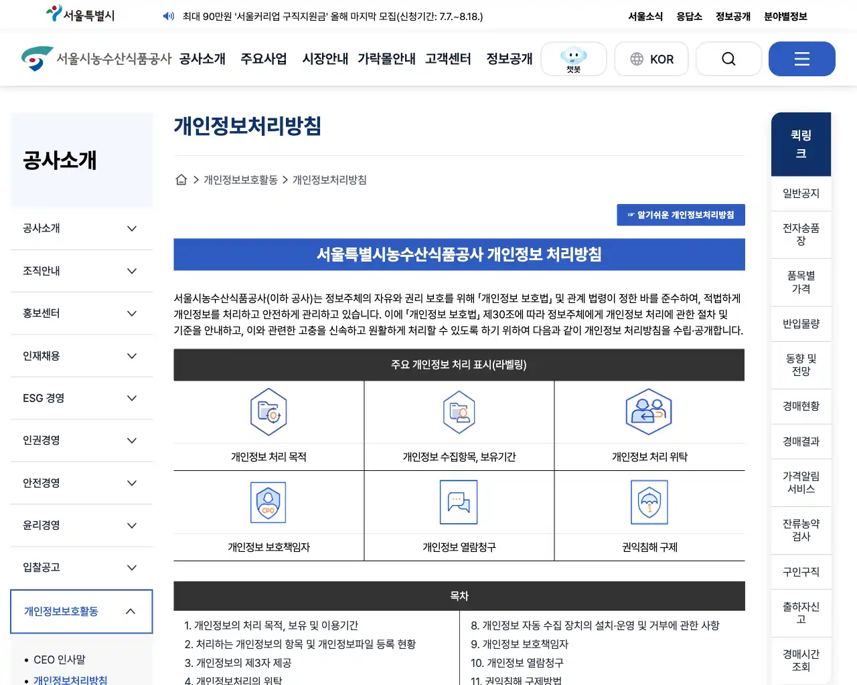The height and width of the screenshot is (685, 857).
Task: Open the search magnifier icon
Action: coord(728,59)
